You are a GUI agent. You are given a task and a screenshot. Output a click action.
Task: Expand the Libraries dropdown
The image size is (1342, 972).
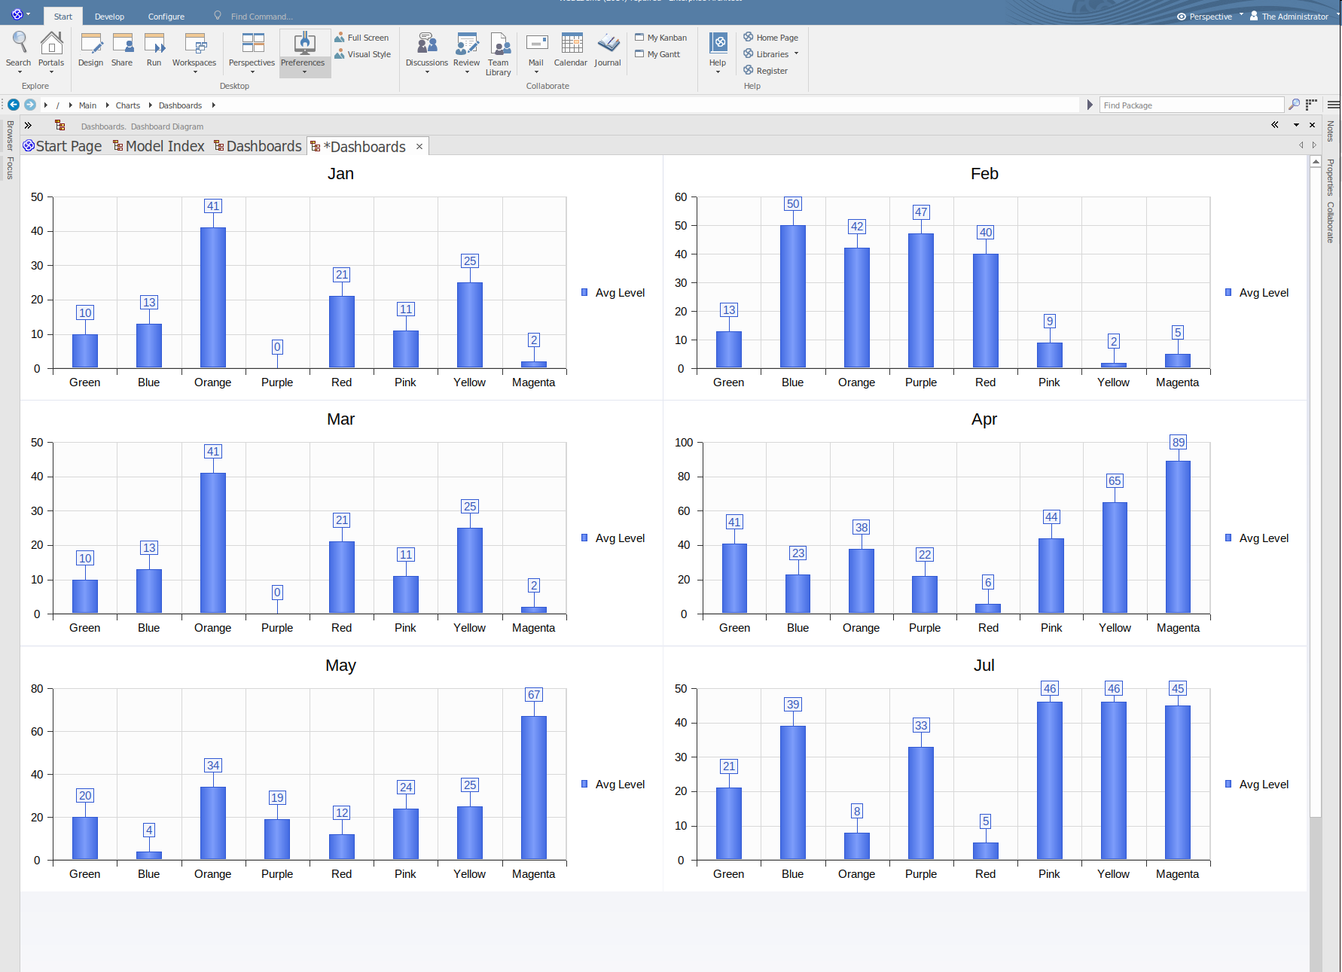(x=772, y=54)
